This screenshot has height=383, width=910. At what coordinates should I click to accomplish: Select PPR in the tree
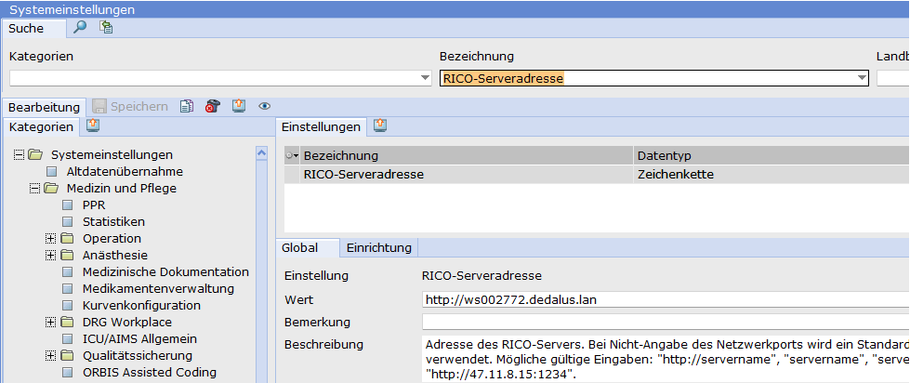[94, 205]
